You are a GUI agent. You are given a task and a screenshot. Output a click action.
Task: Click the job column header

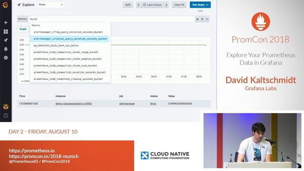[x=121, y=96]
